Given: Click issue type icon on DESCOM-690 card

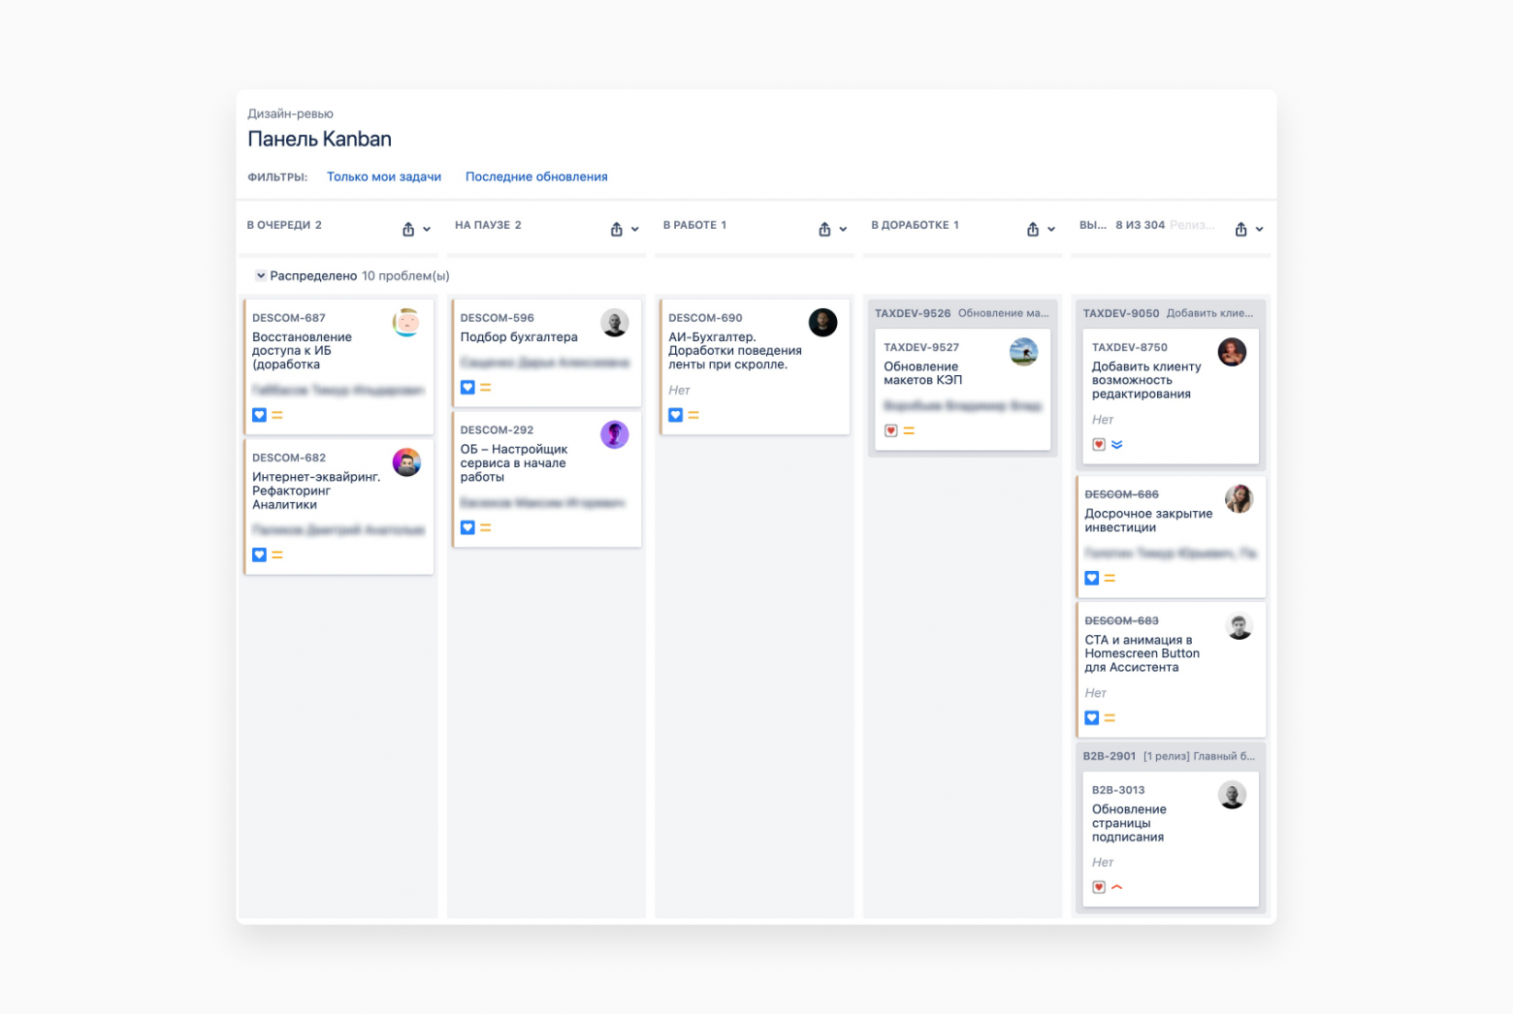Looking at the screenshot, I should click(x=676, y=415).
